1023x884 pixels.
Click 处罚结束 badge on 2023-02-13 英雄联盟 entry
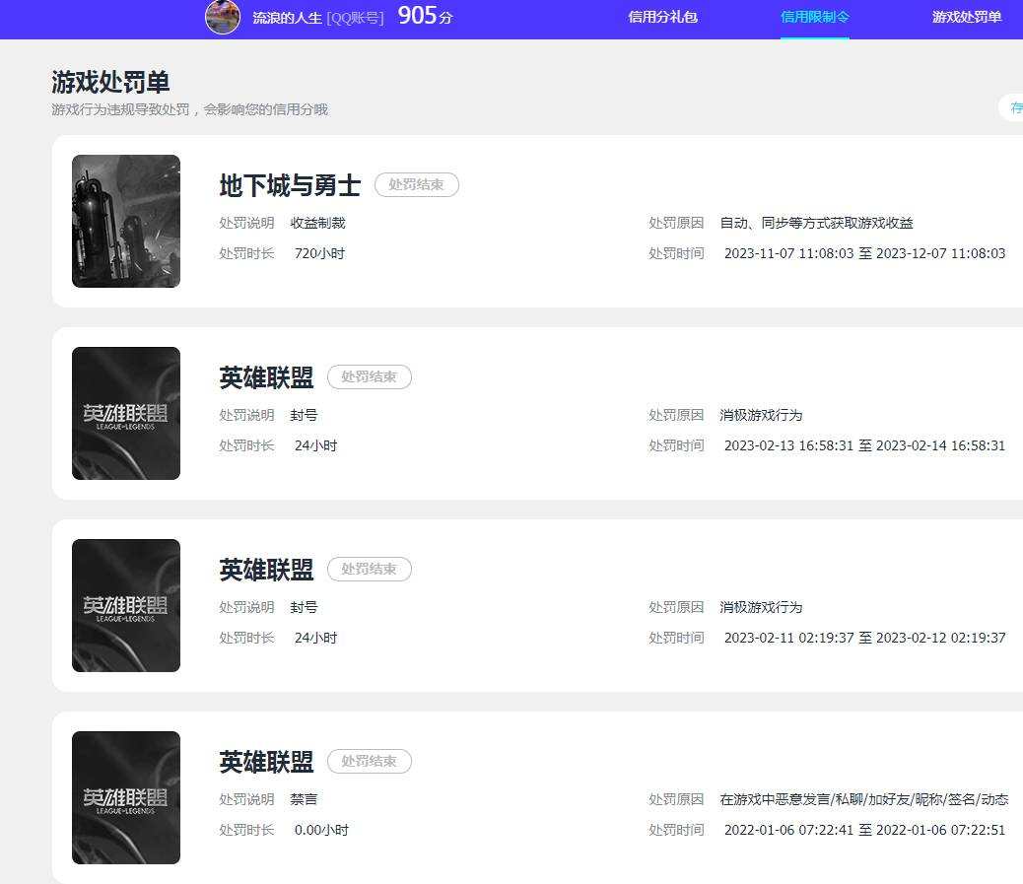(370, 377)
